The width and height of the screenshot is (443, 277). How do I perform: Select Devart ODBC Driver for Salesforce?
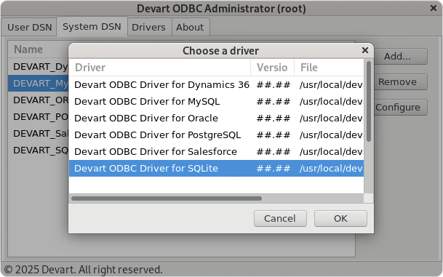click(x=217, y=152)
